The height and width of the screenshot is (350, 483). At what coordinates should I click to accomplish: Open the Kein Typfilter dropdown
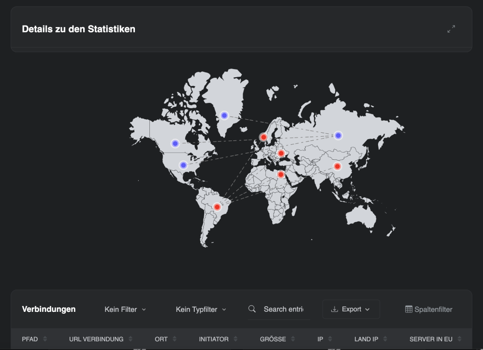coord(201,309)
